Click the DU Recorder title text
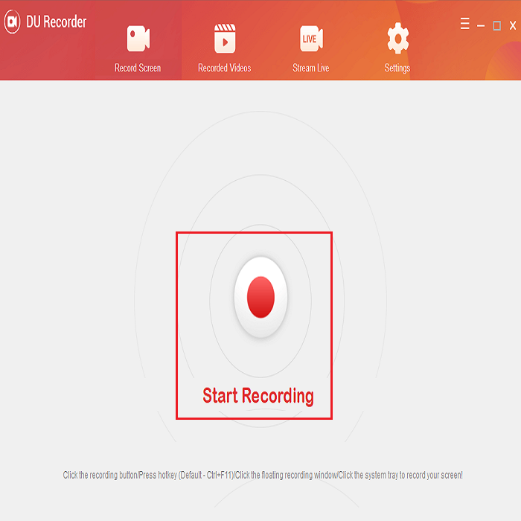The height and width of the screenshot is (521, 521). 56,22
